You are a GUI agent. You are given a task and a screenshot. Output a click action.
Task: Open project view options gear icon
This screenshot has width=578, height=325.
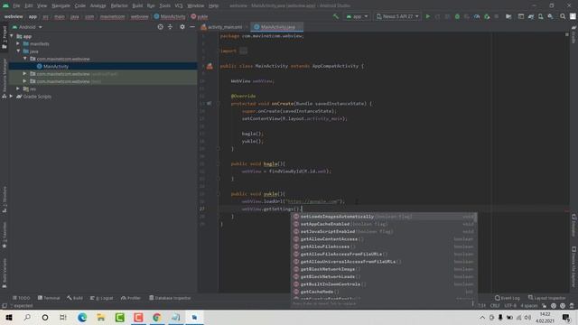[182, 27]
